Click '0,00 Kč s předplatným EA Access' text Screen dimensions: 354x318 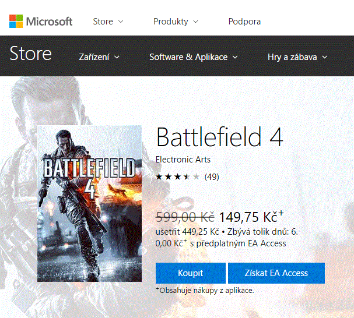(221, 243)
